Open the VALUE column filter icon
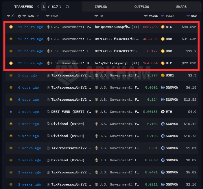203x189 pixels. coord(146,16)
